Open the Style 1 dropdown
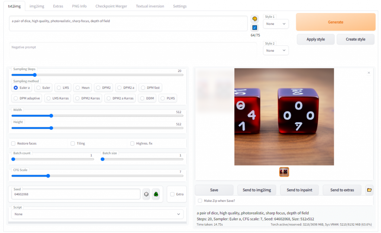This screenshot has height=233, width=381. click(276, 24)
